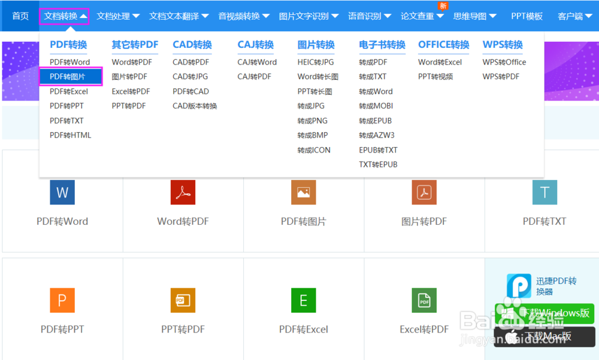This screenshot has height=360, width=599.
Task: Go to 首页 in the nav bar
Action: tap(20, 16)
